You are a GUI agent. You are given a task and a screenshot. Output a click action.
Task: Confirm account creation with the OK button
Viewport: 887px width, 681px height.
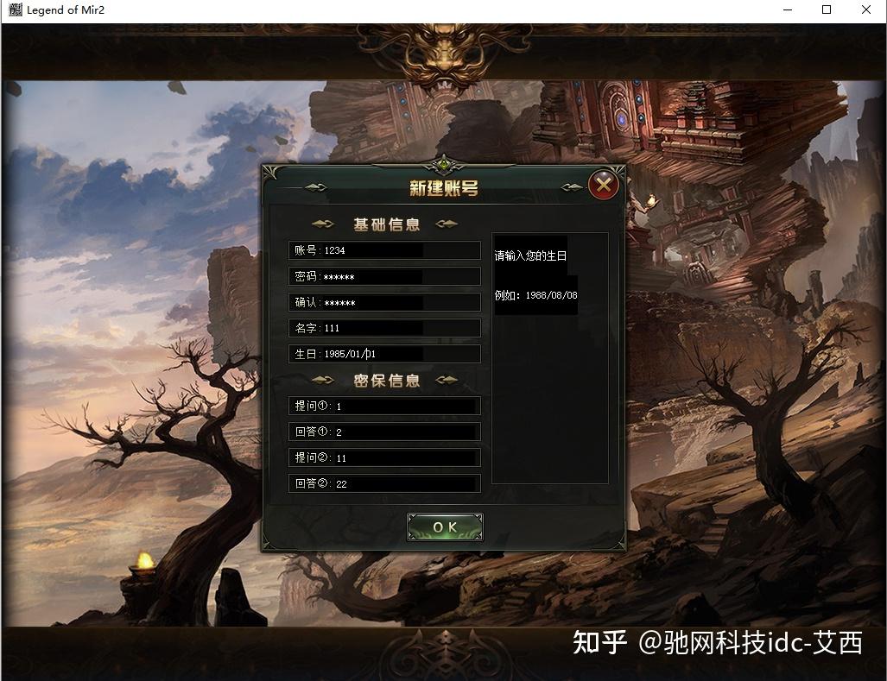(445, 527)
